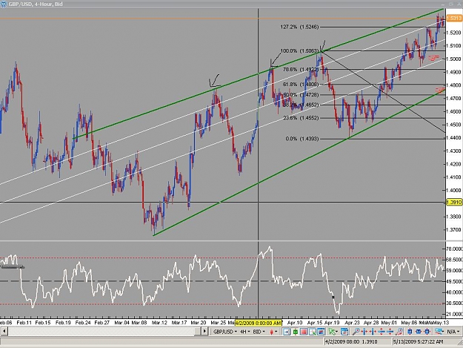
Task: Click the indicator lines icon before N/A
Action: 439,332
